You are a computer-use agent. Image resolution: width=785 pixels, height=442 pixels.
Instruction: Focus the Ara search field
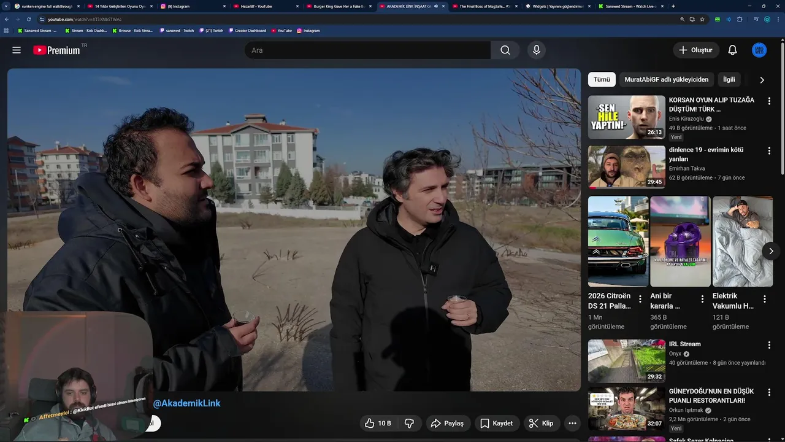tap(367, 50)
